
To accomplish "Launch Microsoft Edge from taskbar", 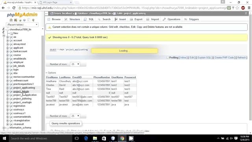I will (x=86, y=138).
